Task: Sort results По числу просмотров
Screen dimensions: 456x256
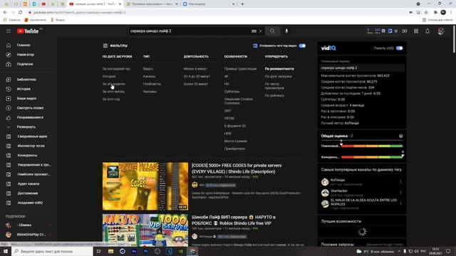Action: (x=274, y=86)
